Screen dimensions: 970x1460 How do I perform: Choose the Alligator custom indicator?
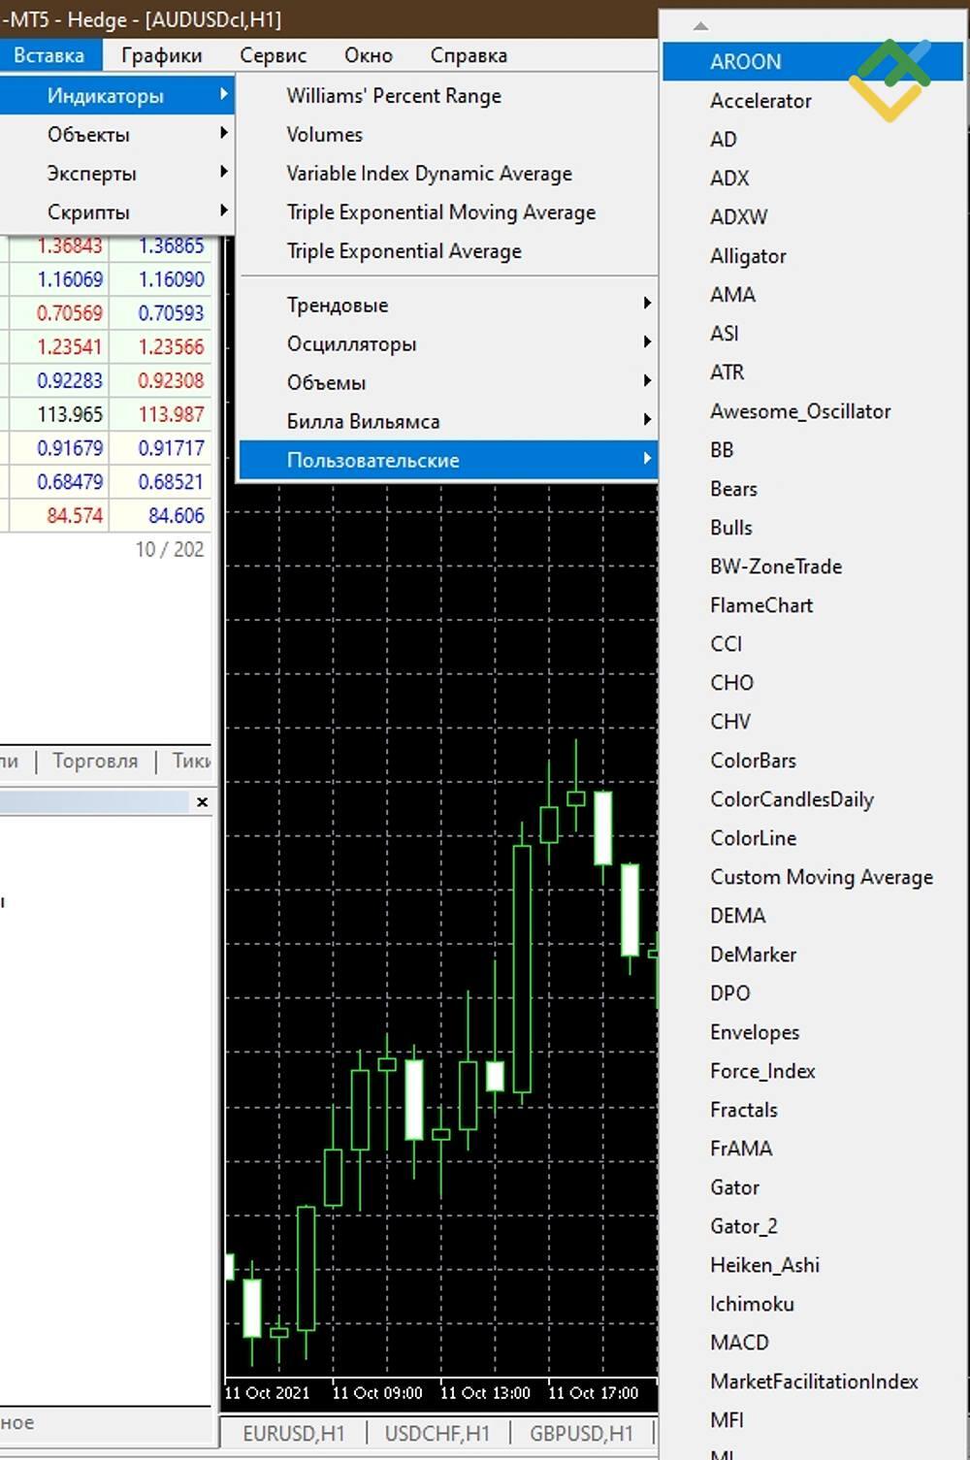pos(813,255)
